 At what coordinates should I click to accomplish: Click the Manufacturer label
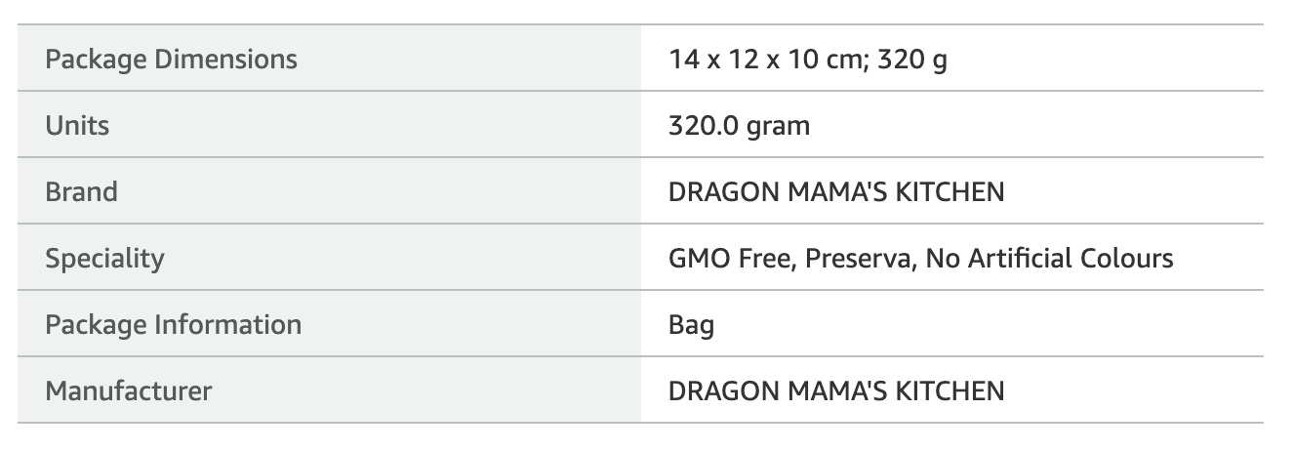point(128,391)
